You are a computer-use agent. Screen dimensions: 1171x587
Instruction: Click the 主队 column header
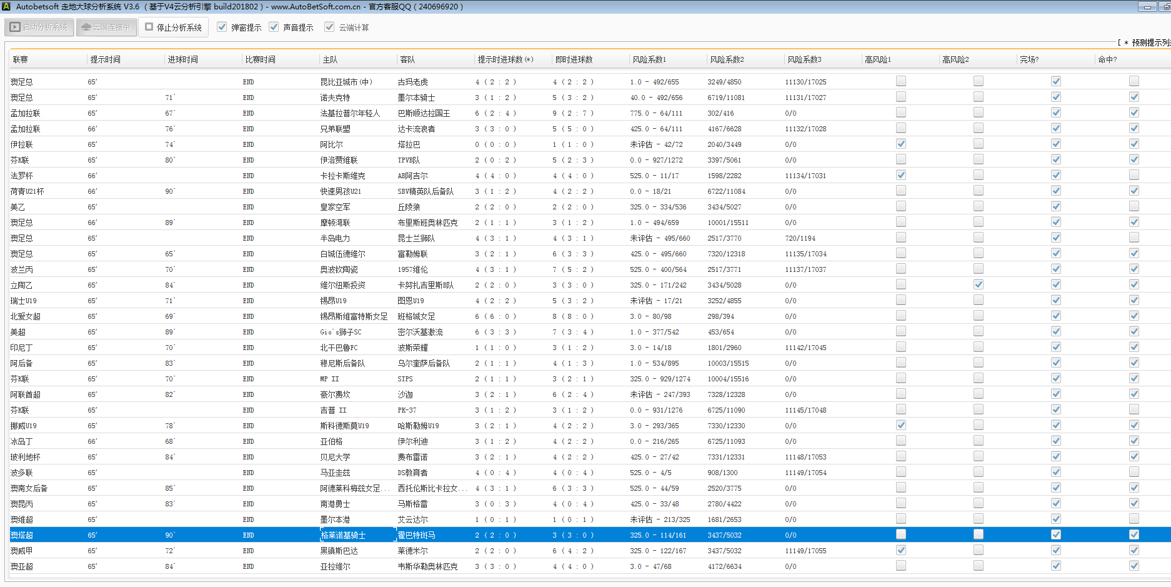(x=330, y=59)
